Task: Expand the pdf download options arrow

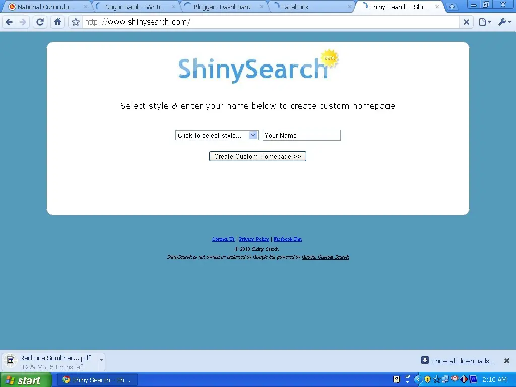Action: (101, 360)
